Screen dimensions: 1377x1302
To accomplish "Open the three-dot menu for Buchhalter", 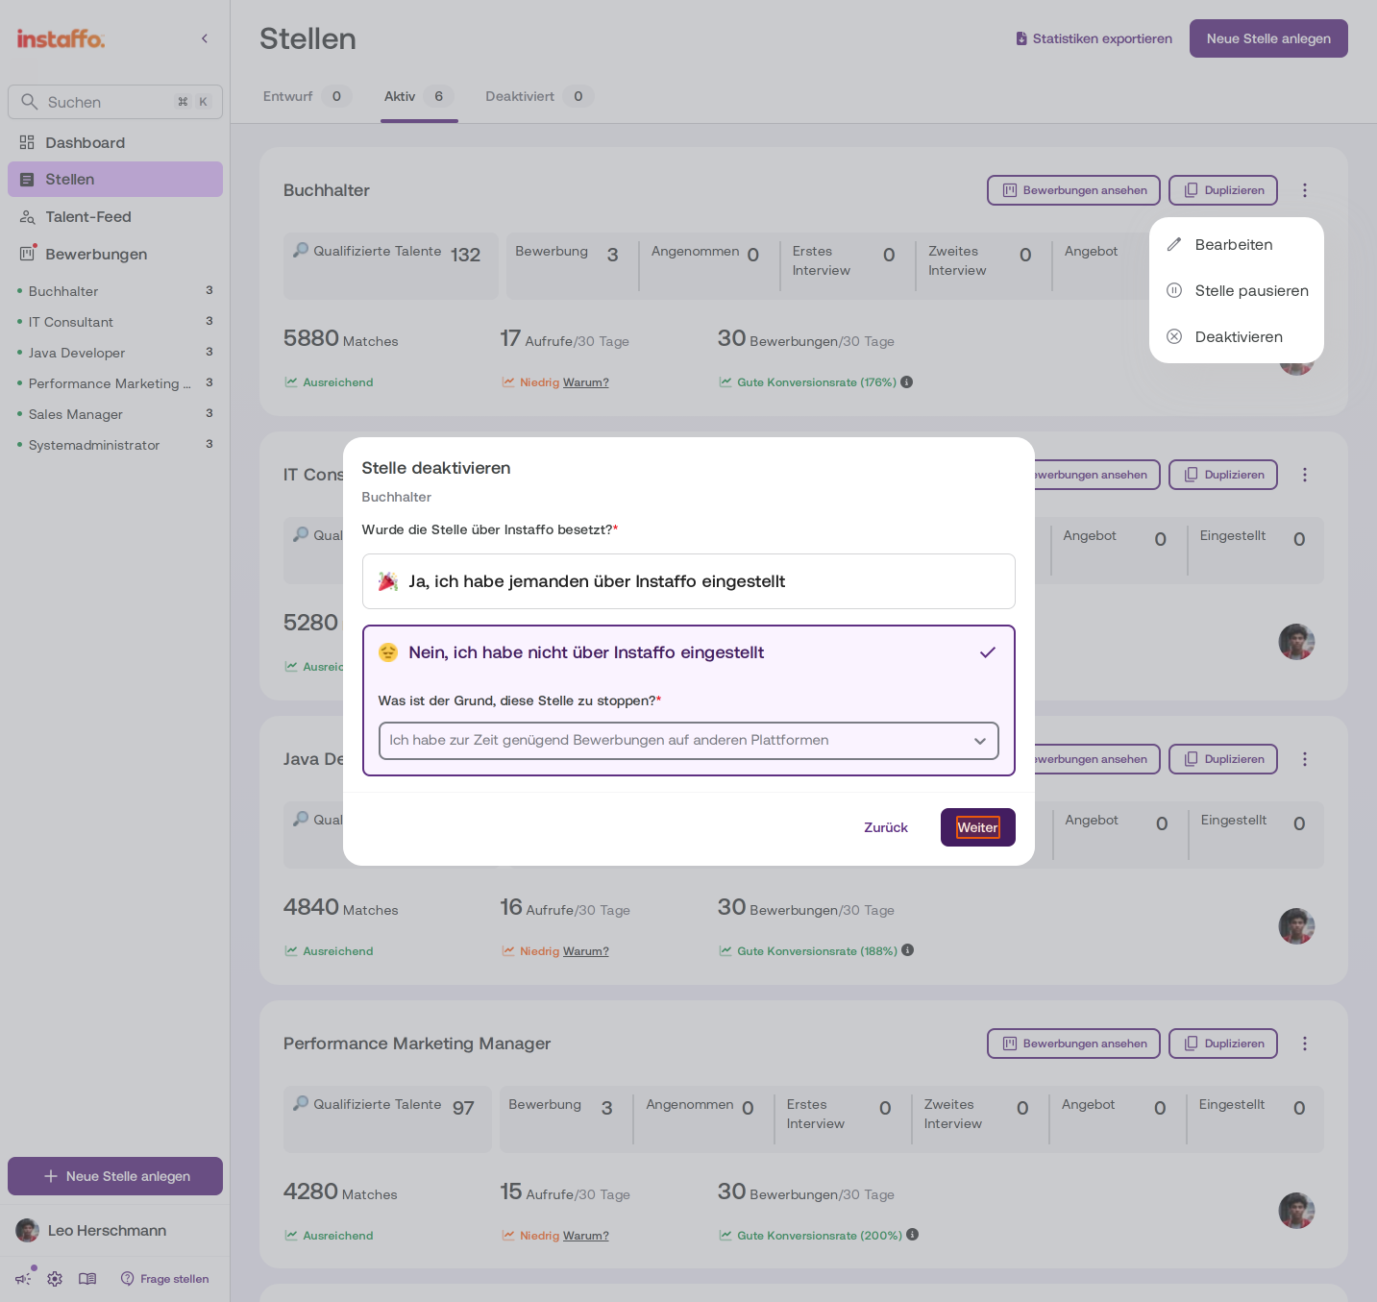I will [1305, 190].
